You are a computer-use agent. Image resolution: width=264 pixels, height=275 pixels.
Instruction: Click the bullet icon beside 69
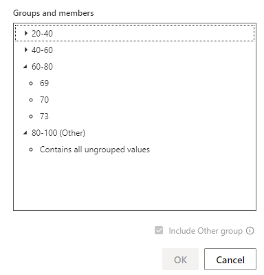[x=31, y=83]
